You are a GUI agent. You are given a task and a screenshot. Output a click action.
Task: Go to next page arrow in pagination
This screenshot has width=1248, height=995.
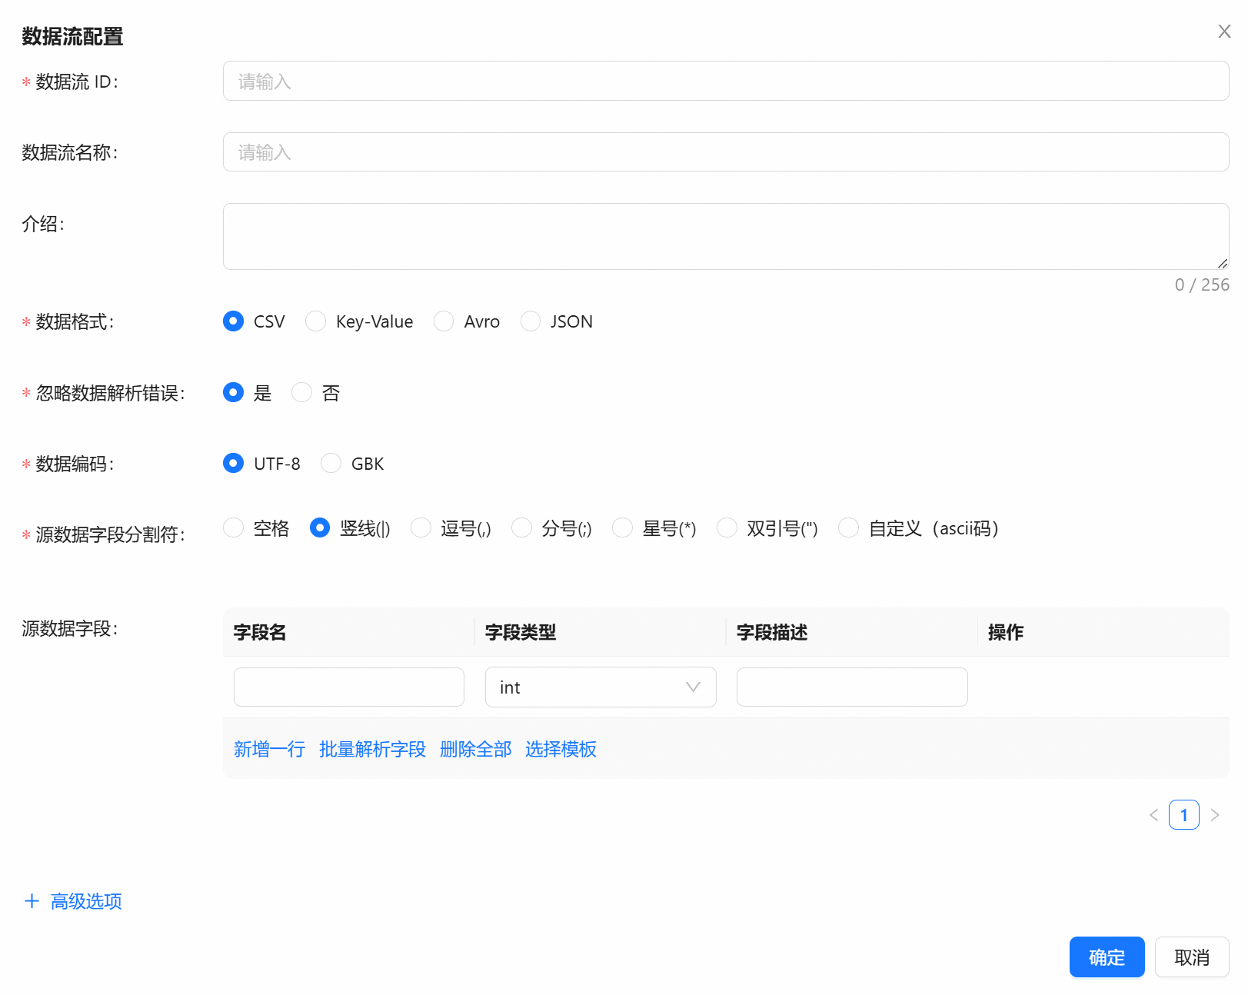1215,815
